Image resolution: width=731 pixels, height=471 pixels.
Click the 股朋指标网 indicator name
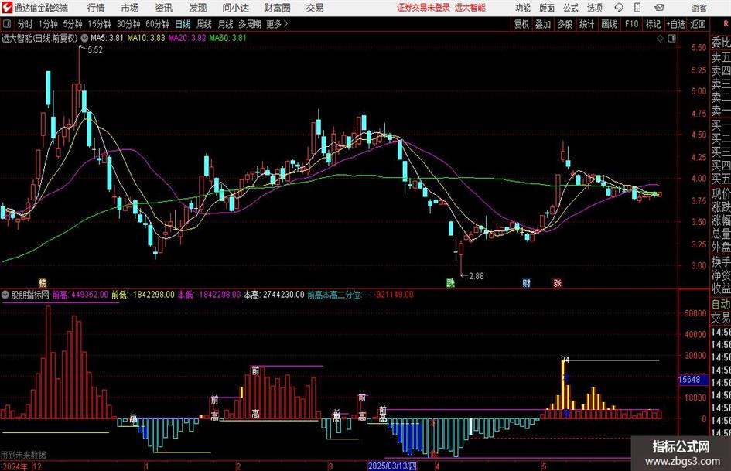[30, 295]
